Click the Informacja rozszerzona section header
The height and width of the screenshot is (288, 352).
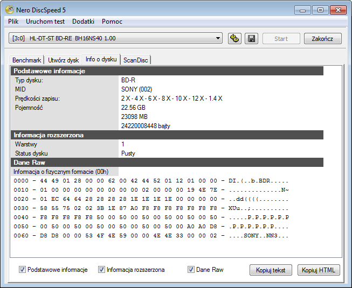[x=167, y=135]
